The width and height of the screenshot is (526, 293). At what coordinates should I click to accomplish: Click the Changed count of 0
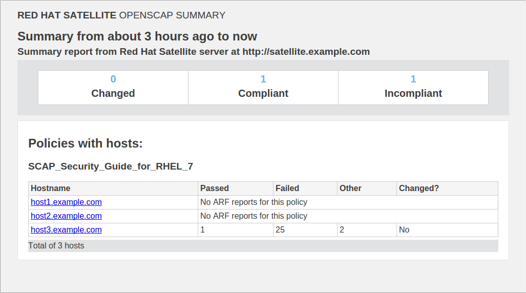(113, 79)
